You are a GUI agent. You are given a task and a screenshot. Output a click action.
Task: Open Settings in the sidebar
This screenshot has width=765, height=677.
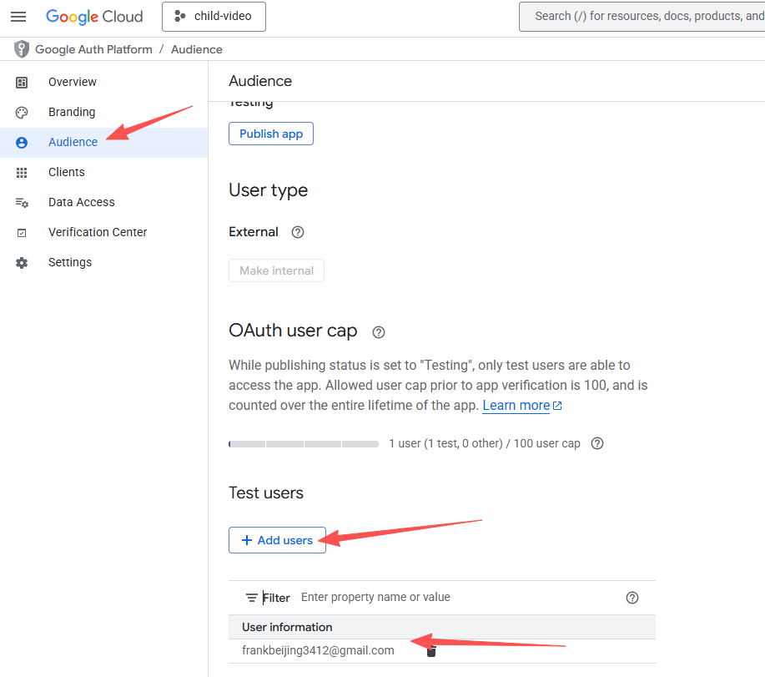(x=69, y=262)
